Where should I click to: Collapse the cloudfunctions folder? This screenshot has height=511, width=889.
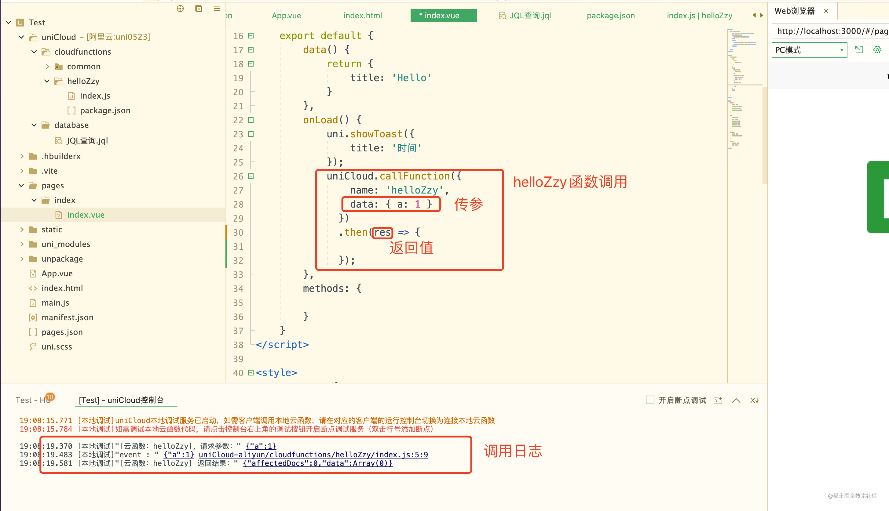(x=34, y=52)
